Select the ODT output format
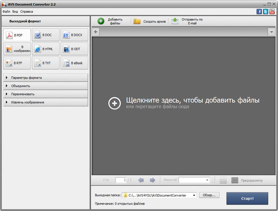 pos(74,49)
